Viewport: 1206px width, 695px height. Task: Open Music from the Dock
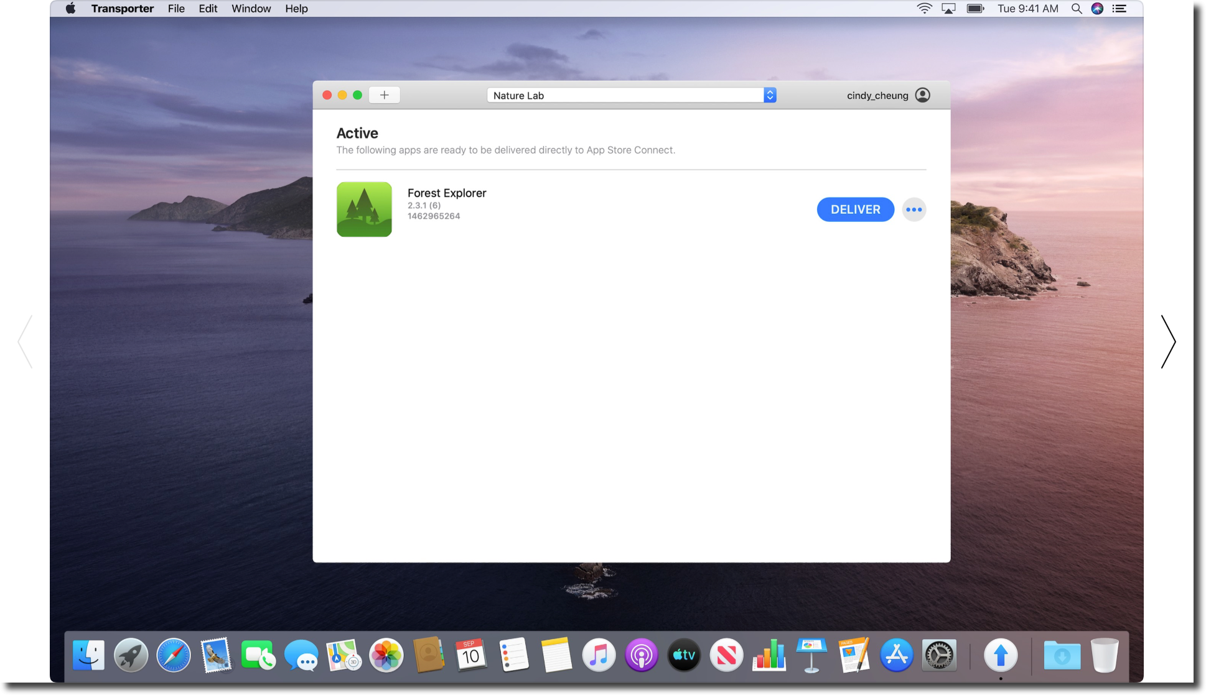(599, 655)
